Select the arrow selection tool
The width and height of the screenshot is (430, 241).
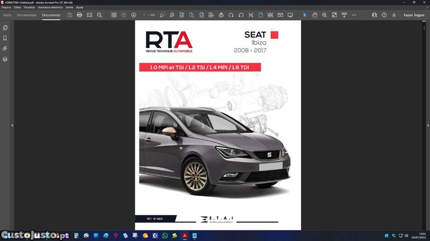click(x=304, y=15)
